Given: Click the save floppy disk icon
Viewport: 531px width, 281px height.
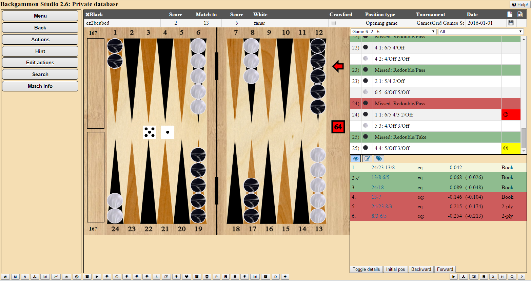Looking at the screenshot, I should 511,23.
